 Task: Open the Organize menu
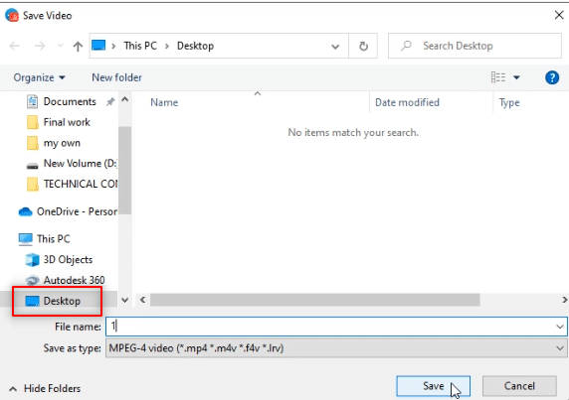coord(39,77)
